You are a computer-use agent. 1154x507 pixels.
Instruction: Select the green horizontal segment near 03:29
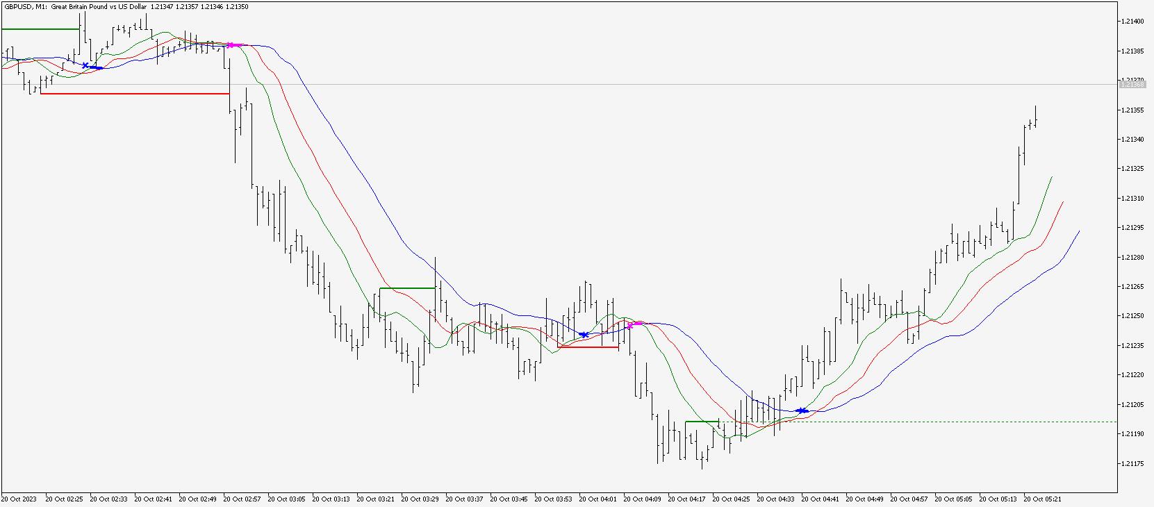click(406, 288)
